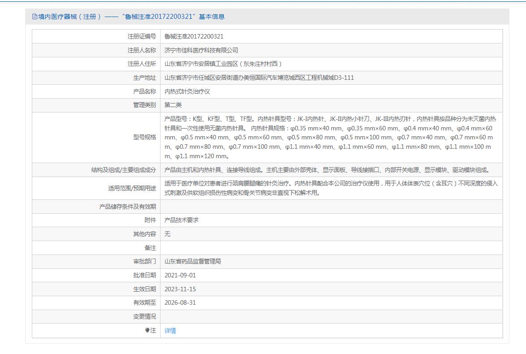The image size is (526, 354).
Task: Click the 适用范围/预期用途 label
Action: click(132, 188)
